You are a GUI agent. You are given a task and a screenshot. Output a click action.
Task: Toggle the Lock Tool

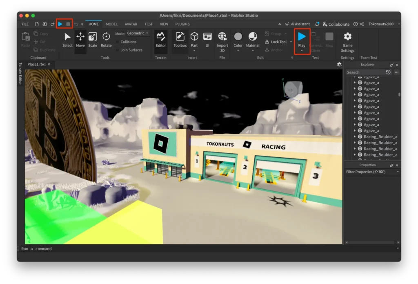(x=276, y=42)
